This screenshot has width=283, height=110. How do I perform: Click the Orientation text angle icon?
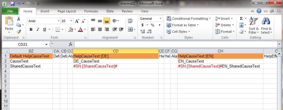coord(115,21)
